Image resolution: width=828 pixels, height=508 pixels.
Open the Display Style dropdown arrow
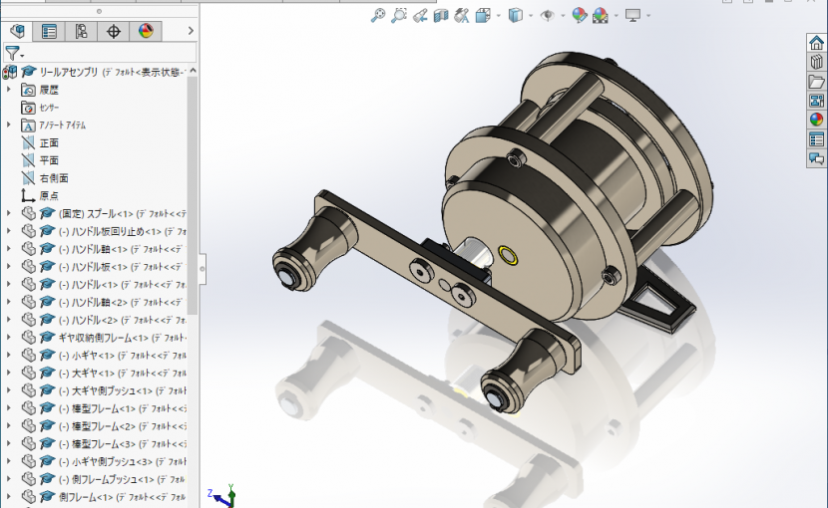point(529,16)
